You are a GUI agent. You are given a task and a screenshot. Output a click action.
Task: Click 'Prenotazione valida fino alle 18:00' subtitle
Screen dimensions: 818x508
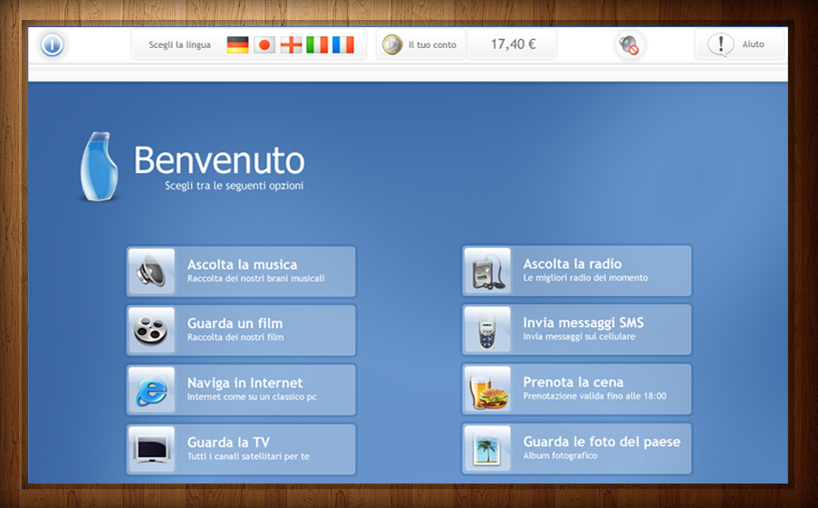pos(595,397)
